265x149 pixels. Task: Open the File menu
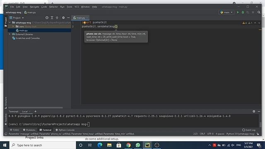pos(12,7)
